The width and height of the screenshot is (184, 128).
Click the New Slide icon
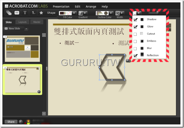pyautogui.click(x=6, y=29)
